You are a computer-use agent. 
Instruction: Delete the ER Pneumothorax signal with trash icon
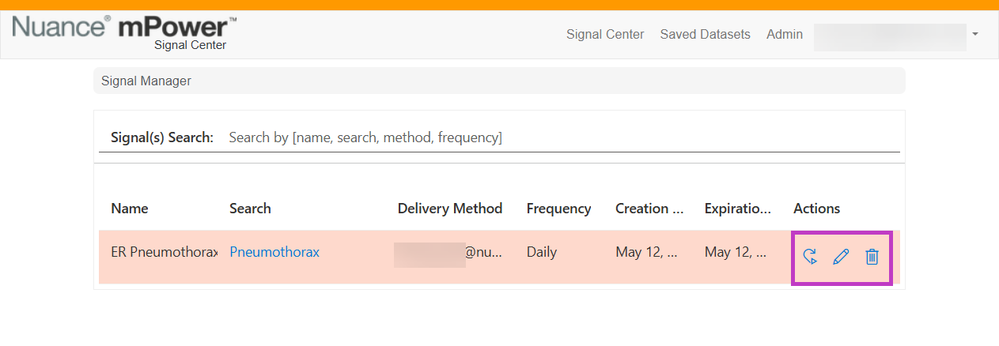coord(872,257)
